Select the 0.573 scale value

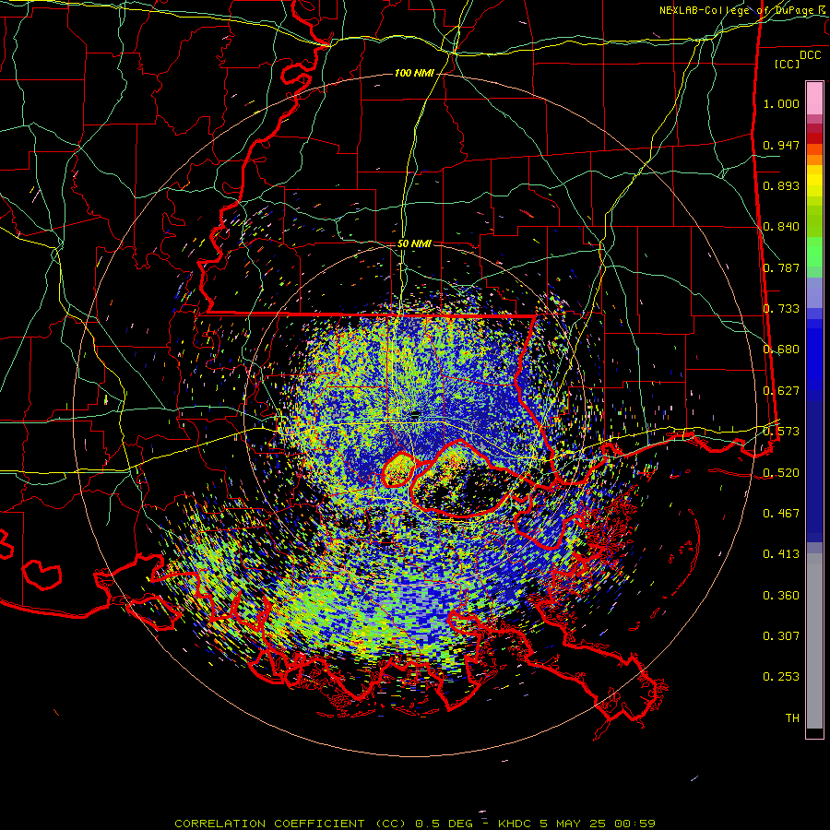coord(781,432)
